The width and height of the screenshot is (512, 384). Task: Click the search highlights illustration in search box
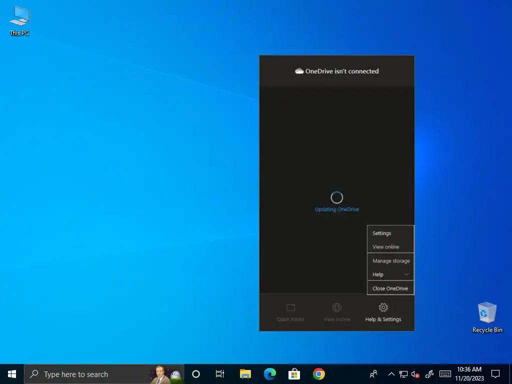point(166,374)
